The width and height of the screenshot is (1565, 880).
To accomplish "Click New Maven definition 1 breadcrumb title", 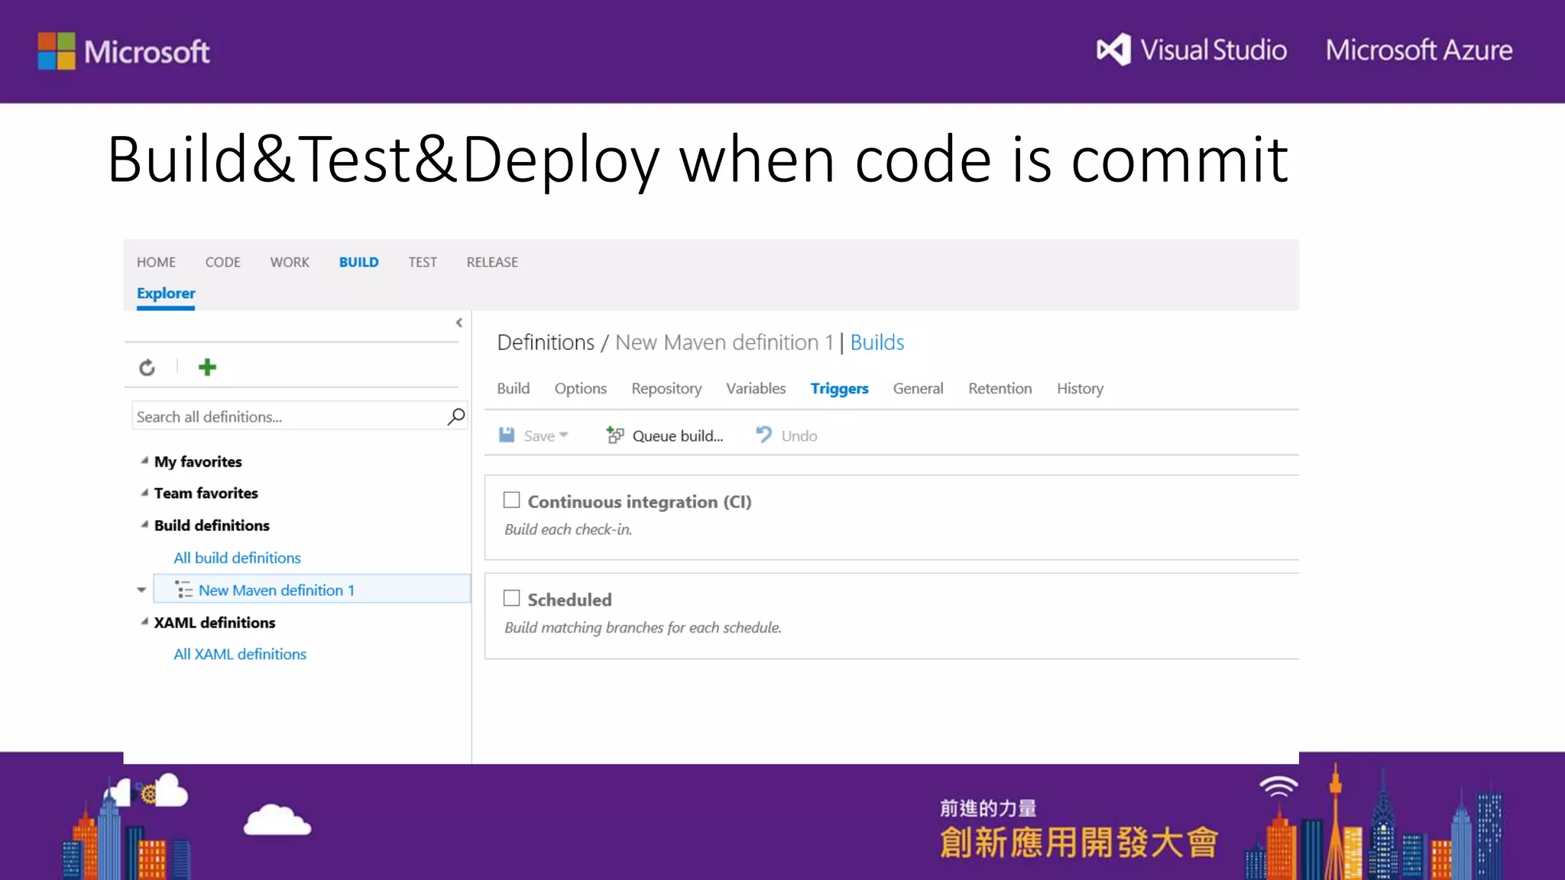I will coord(724,342).
